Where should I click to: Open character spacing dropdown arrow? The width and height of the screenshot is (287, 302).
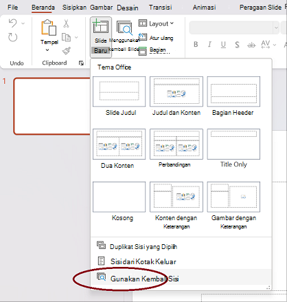click(275, 45)
